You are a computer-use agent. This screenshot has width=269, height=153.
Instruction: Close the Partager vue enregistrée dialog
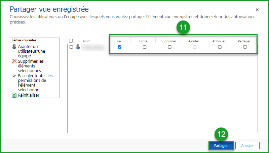pos(257,10)
